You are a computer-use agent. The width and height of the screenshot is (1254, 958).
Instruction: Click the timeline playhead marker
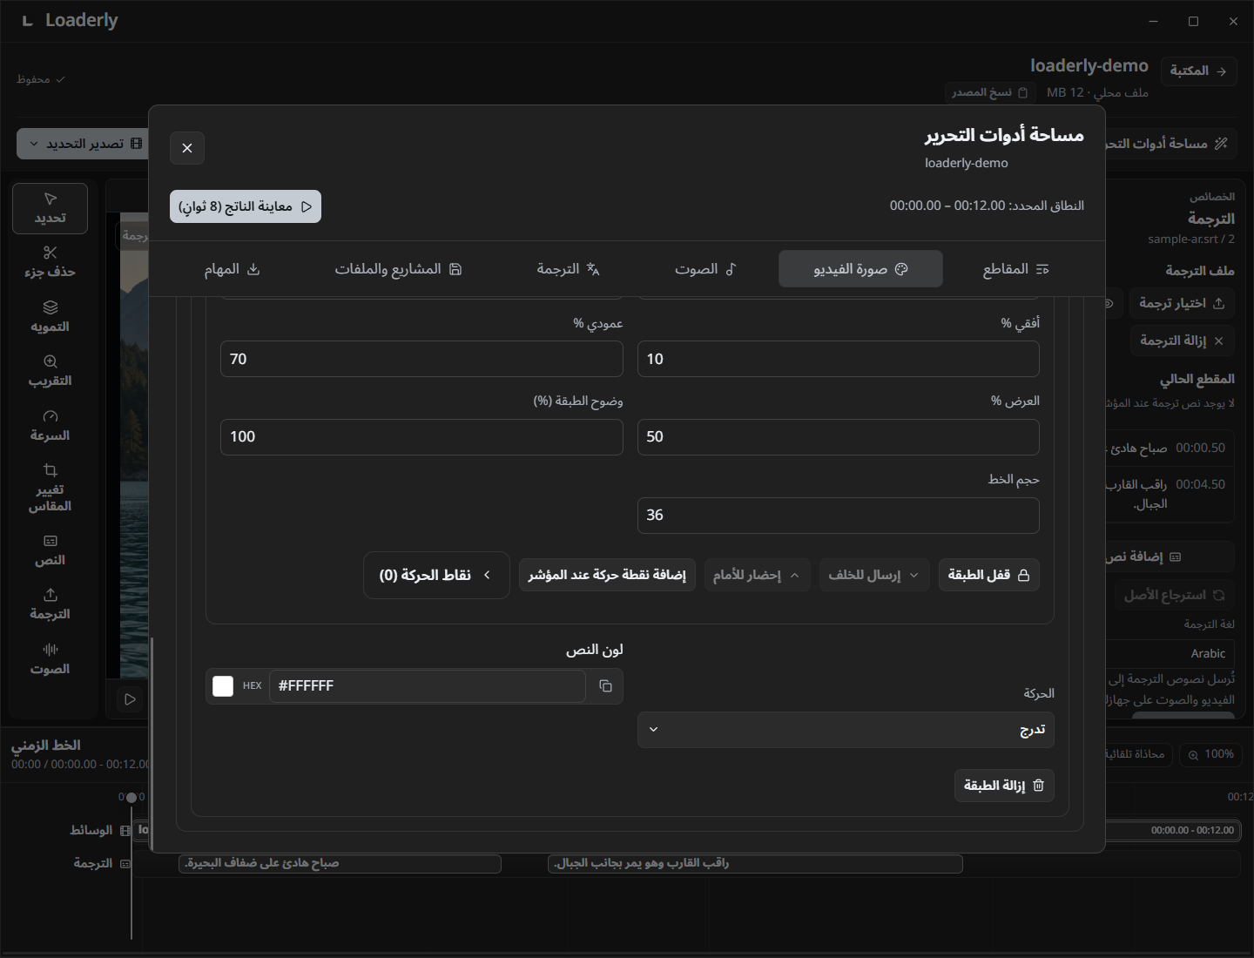131,798
